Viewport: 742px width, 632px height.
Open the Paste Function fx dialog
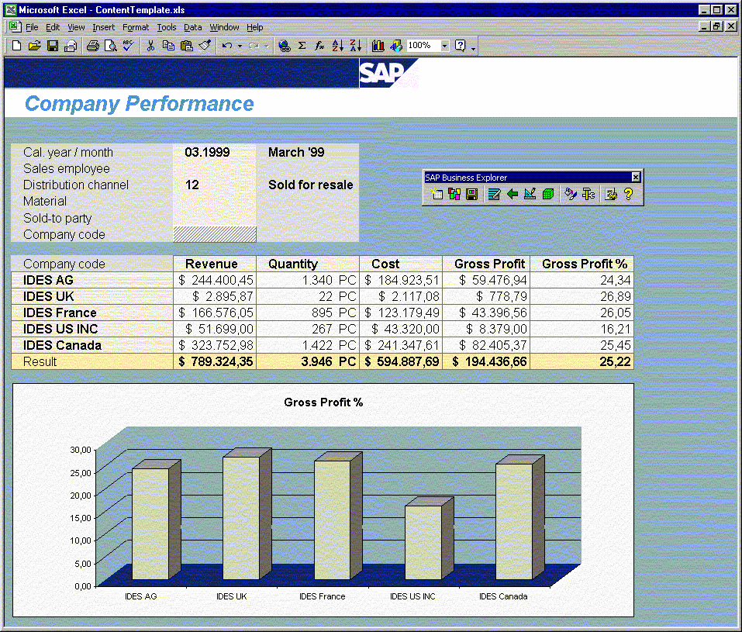320,46
